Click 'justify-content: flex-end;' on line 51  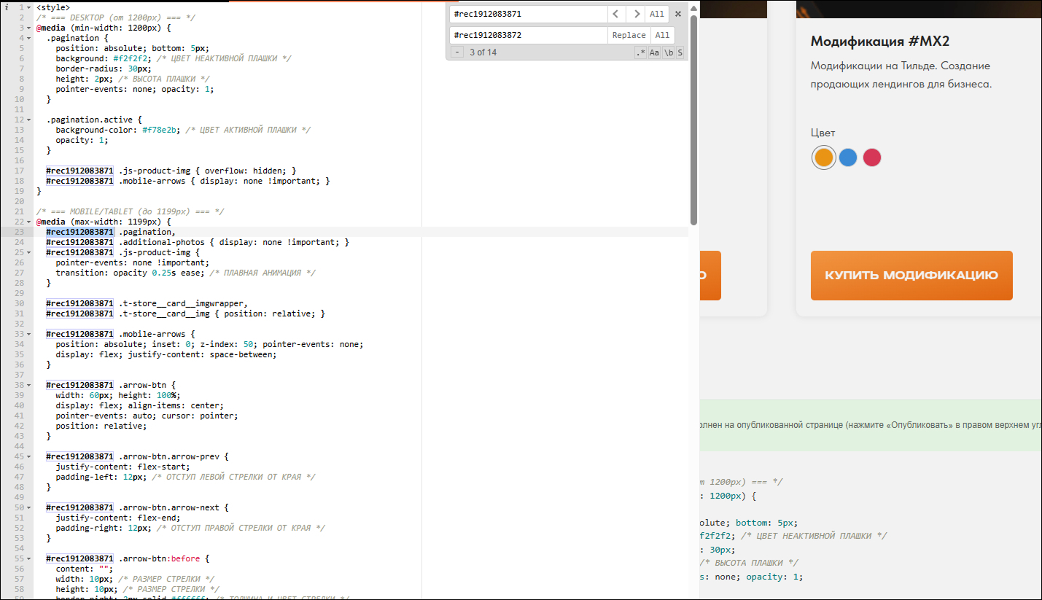point(118,518)
